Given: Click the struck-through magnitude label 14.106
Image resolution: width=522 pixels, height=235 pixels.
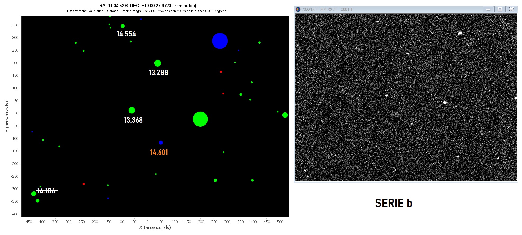Looking at the screenshot, I should click(47, 191).
